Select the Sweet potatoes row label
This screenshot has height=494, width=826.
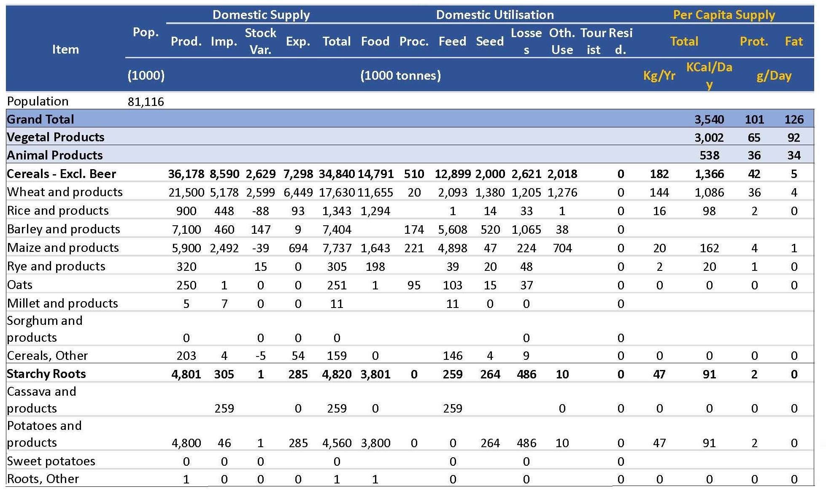point(51,461)
